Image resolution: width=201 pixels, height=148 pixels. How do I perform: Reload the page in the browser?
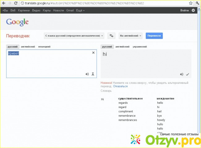point(15,3)
